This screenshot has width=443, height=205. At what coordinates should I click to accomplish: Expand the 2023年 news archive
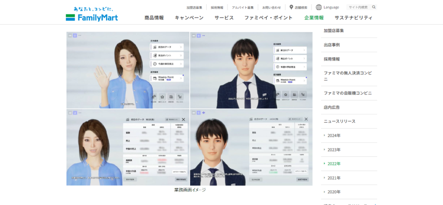pyautogui.click(x=334, y=150)
